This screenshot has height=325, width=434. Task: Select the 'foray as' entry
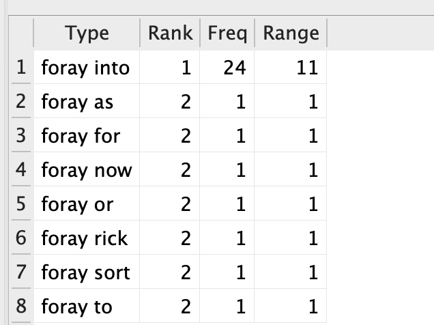point(77,102)
